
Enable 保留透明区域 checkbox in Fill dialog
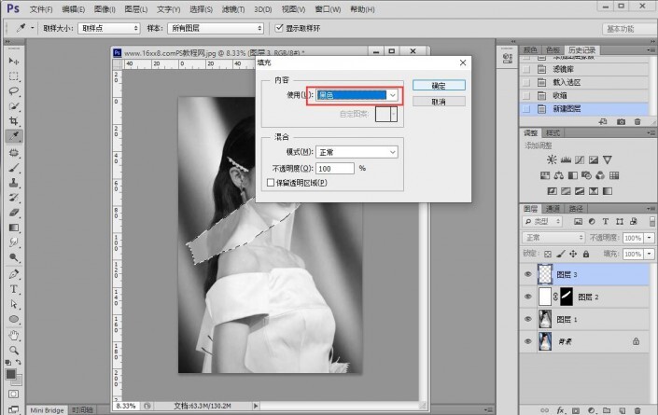[x=271, y=184]
